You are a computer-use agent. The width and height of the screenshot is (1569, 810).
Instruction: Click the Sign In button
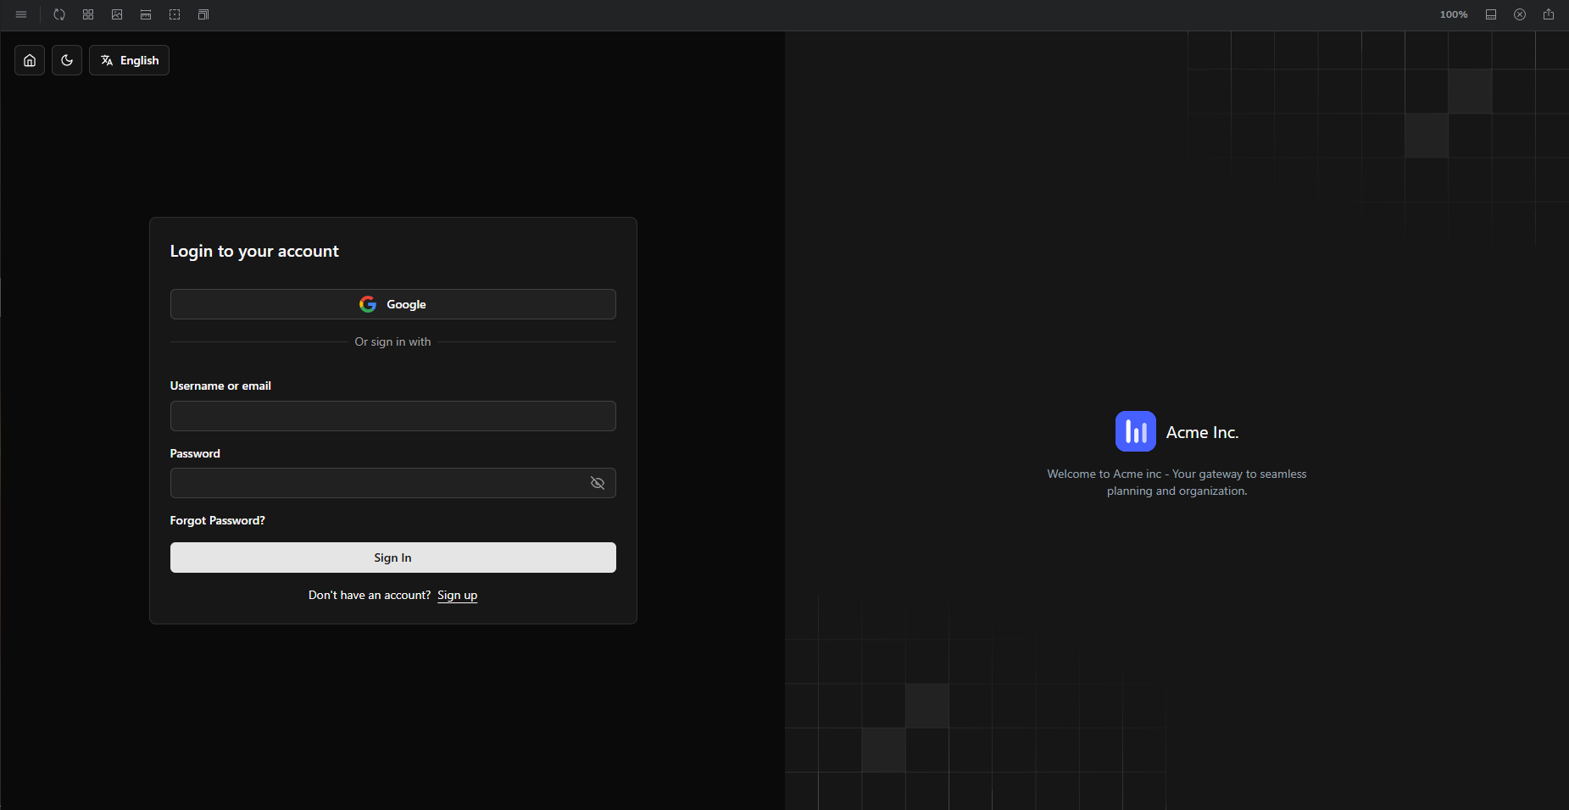(x=393, y=558)
